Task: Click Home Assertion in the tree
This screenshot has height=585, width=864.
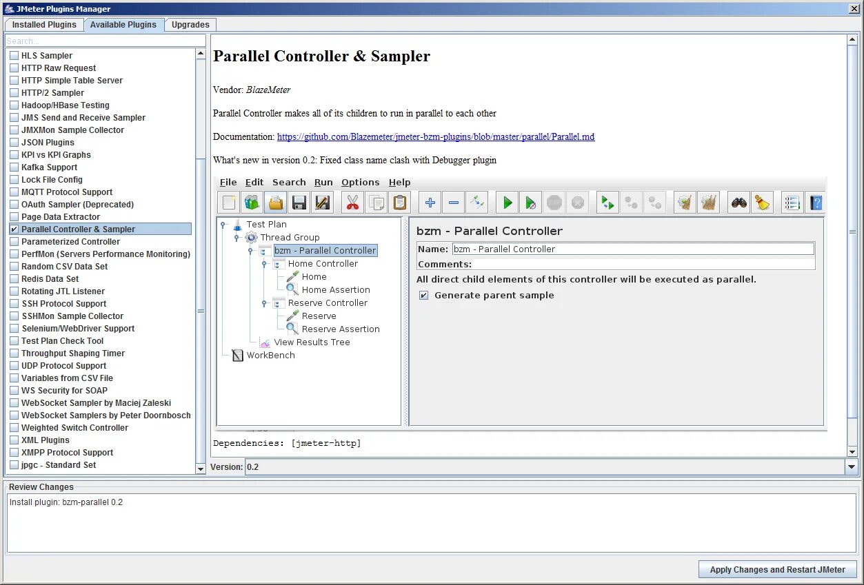Action: pos(336,290)
